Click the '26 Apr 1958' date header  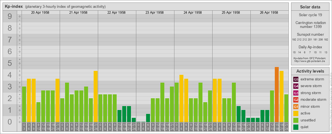[x=269, y=13]
